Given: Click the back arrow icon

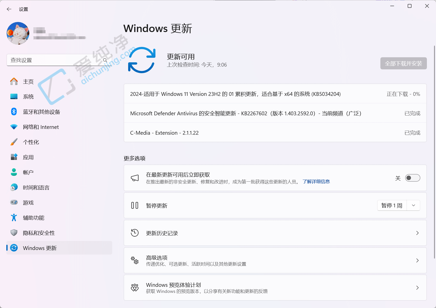Looking at the screenshot, I should coord(9,9).
